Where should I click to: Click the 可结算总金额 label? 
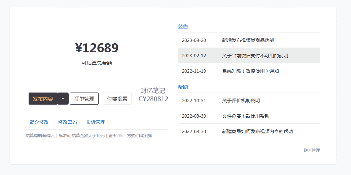click(x=97, y=63)
